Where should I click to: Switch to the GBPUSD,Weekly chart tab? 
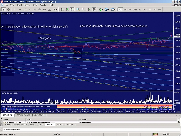point(23,115)
